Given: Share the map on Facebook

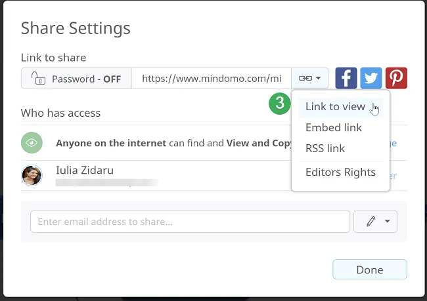Looking at the screenshot, I should [x=346, y=78].
